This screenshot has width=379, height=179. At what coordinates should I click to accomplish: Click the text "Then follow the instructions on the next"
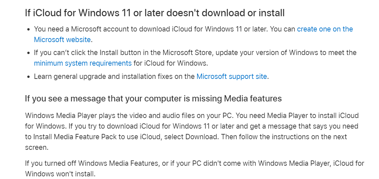tap(284, 137)
